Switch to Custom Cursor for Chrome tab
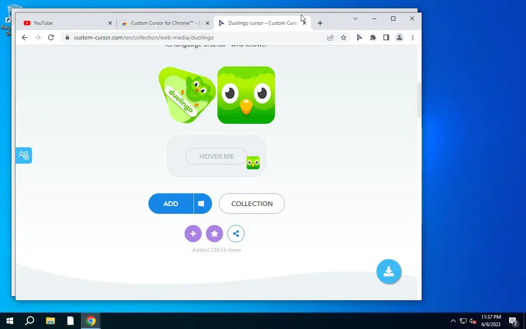This screenshot has width=526, height=329. click(x=164, y=23)
